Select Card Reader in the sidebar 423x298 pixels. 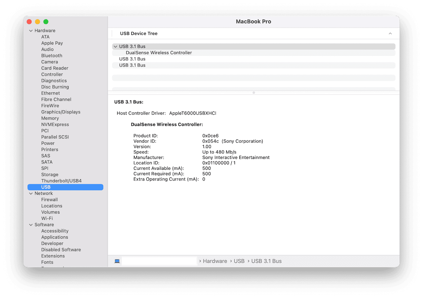(x=55, y=68)
